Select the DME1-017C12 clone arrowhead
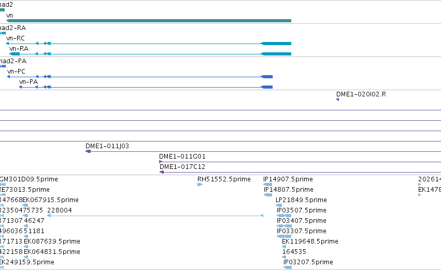Image resolution: width=441 pixels, height=270 pixels. click(x=162, y=172)
